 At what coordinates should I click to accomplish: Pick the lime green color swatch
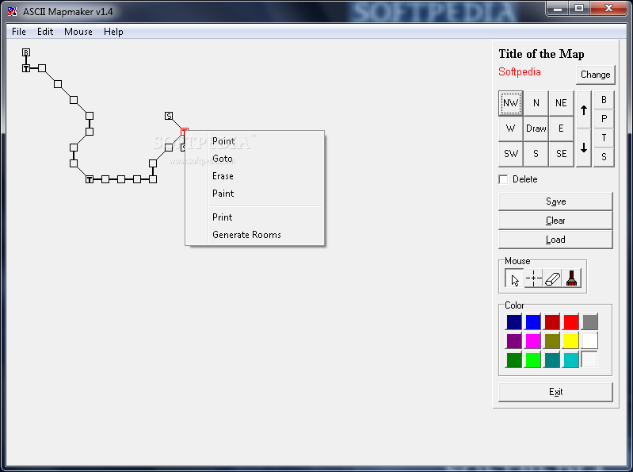pos(533,360)
